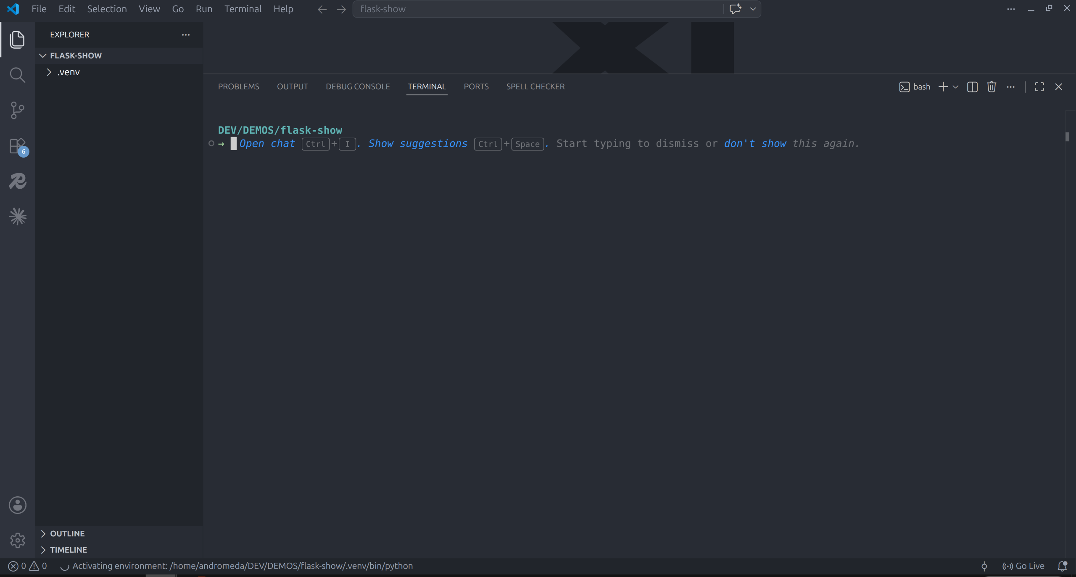
Task: Open the Selection menu
Action: [x=107, y=9]
